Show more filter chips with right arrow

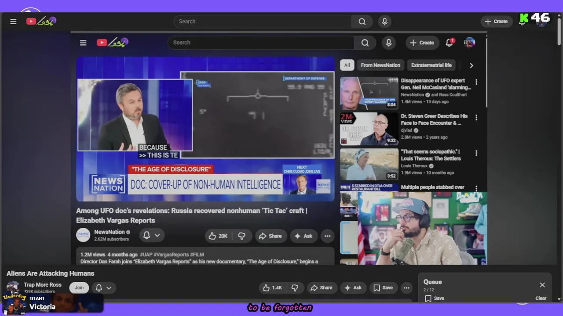471,65
